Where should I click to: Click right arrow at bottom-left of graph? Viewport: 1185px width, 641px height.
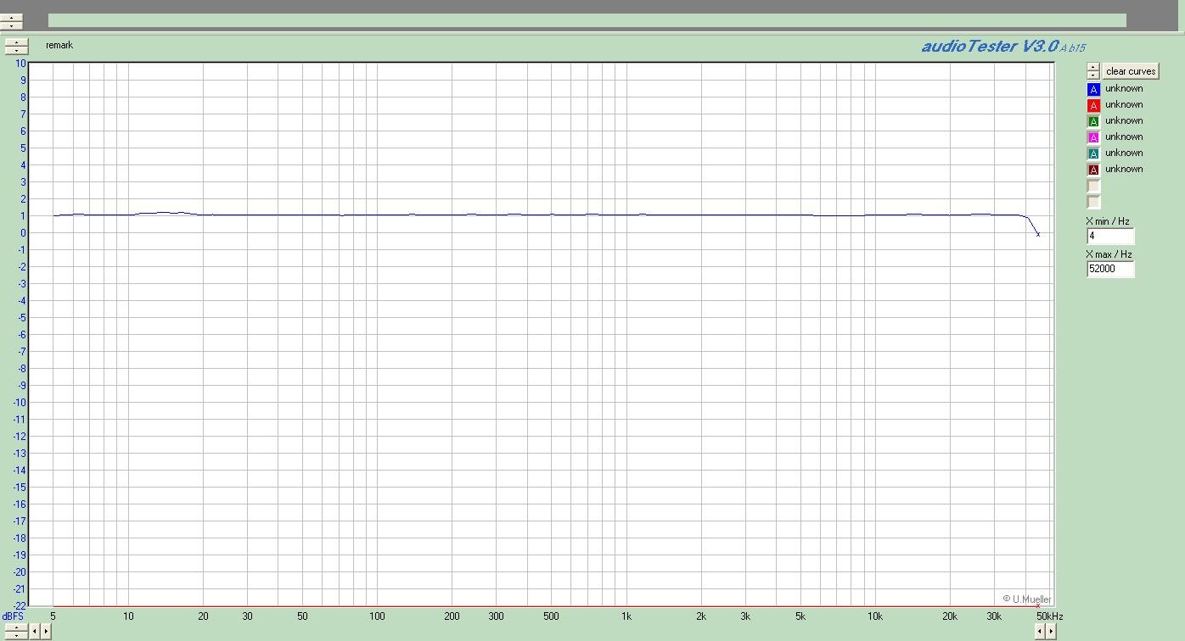click(x=46, y=631)
